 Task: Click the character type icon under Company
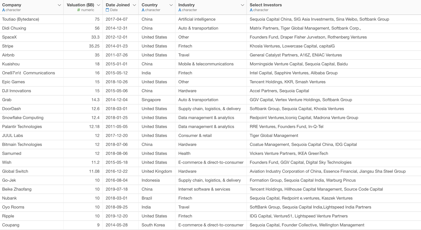pyautogui.click(x=4, y=10)
